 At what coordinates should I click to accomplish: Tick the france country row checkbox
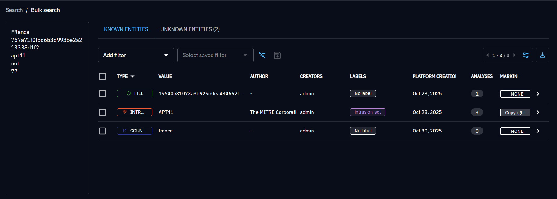click(103, 131)
